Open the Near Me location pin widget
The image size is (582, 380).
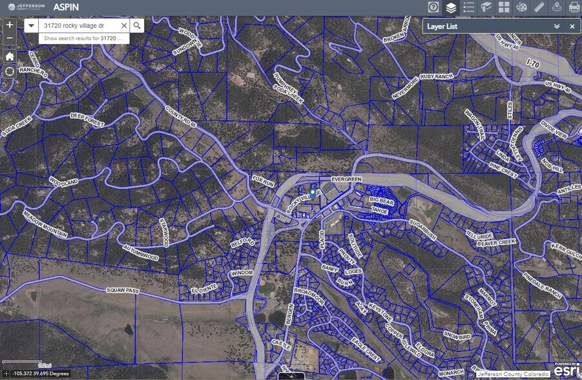pyautogui.click(x=557, y=7)
